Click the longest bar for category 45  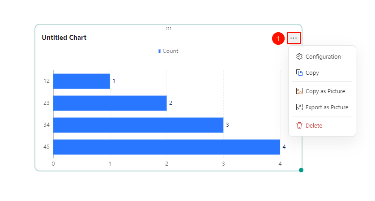point(167,147)
